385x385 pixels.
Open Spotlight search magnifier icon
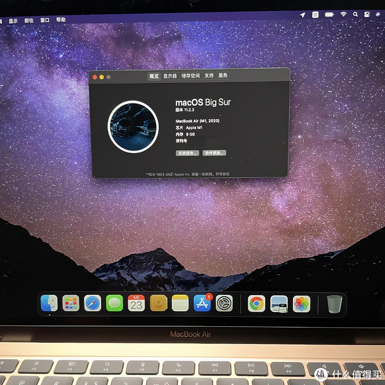tap(355, 14)
